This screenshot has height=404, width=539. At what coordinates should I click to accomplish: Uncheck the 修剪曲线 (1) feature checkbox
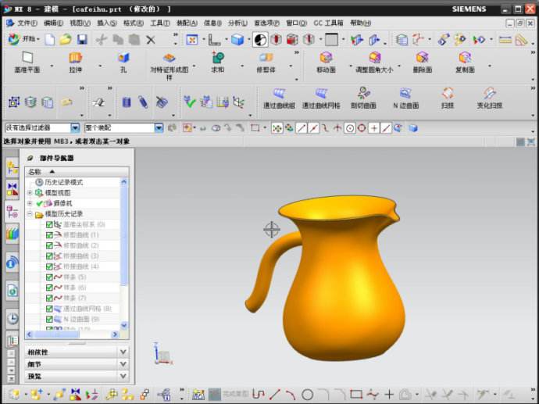pyautogui.click(x=49, y=235)
